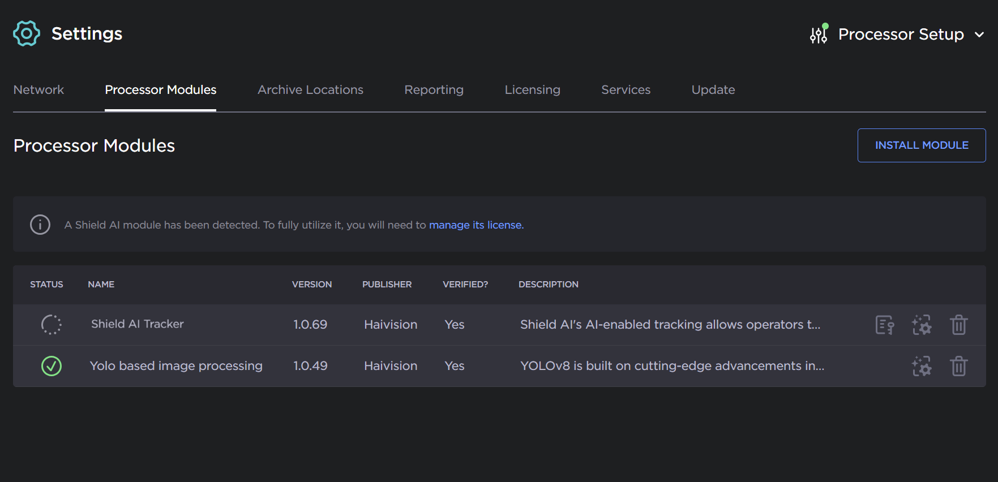The height and width of the screenshot is (482, 998).
Task: Delete the Shield AI Tracker module
Action: [x=958, y=325]
